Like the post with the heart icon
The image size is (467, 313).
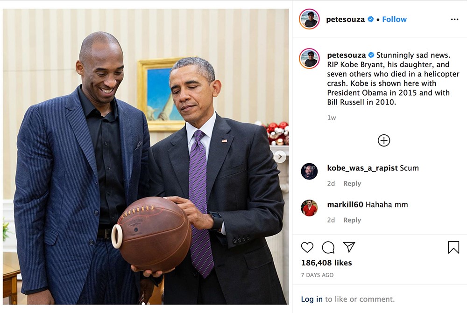point(307,247)
